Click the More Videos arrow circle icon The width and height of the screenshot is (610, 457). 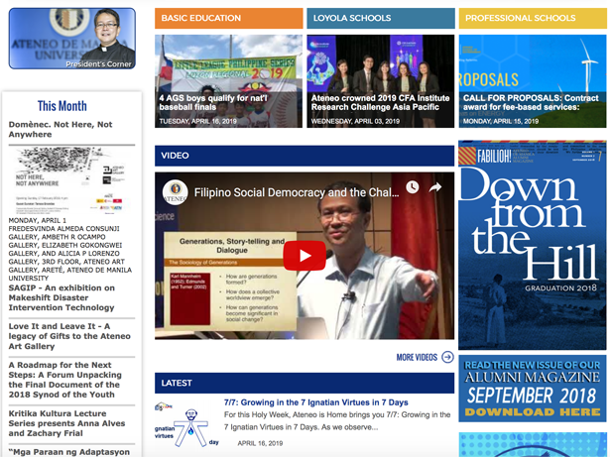pyautogui.click(x=447, y=357)
